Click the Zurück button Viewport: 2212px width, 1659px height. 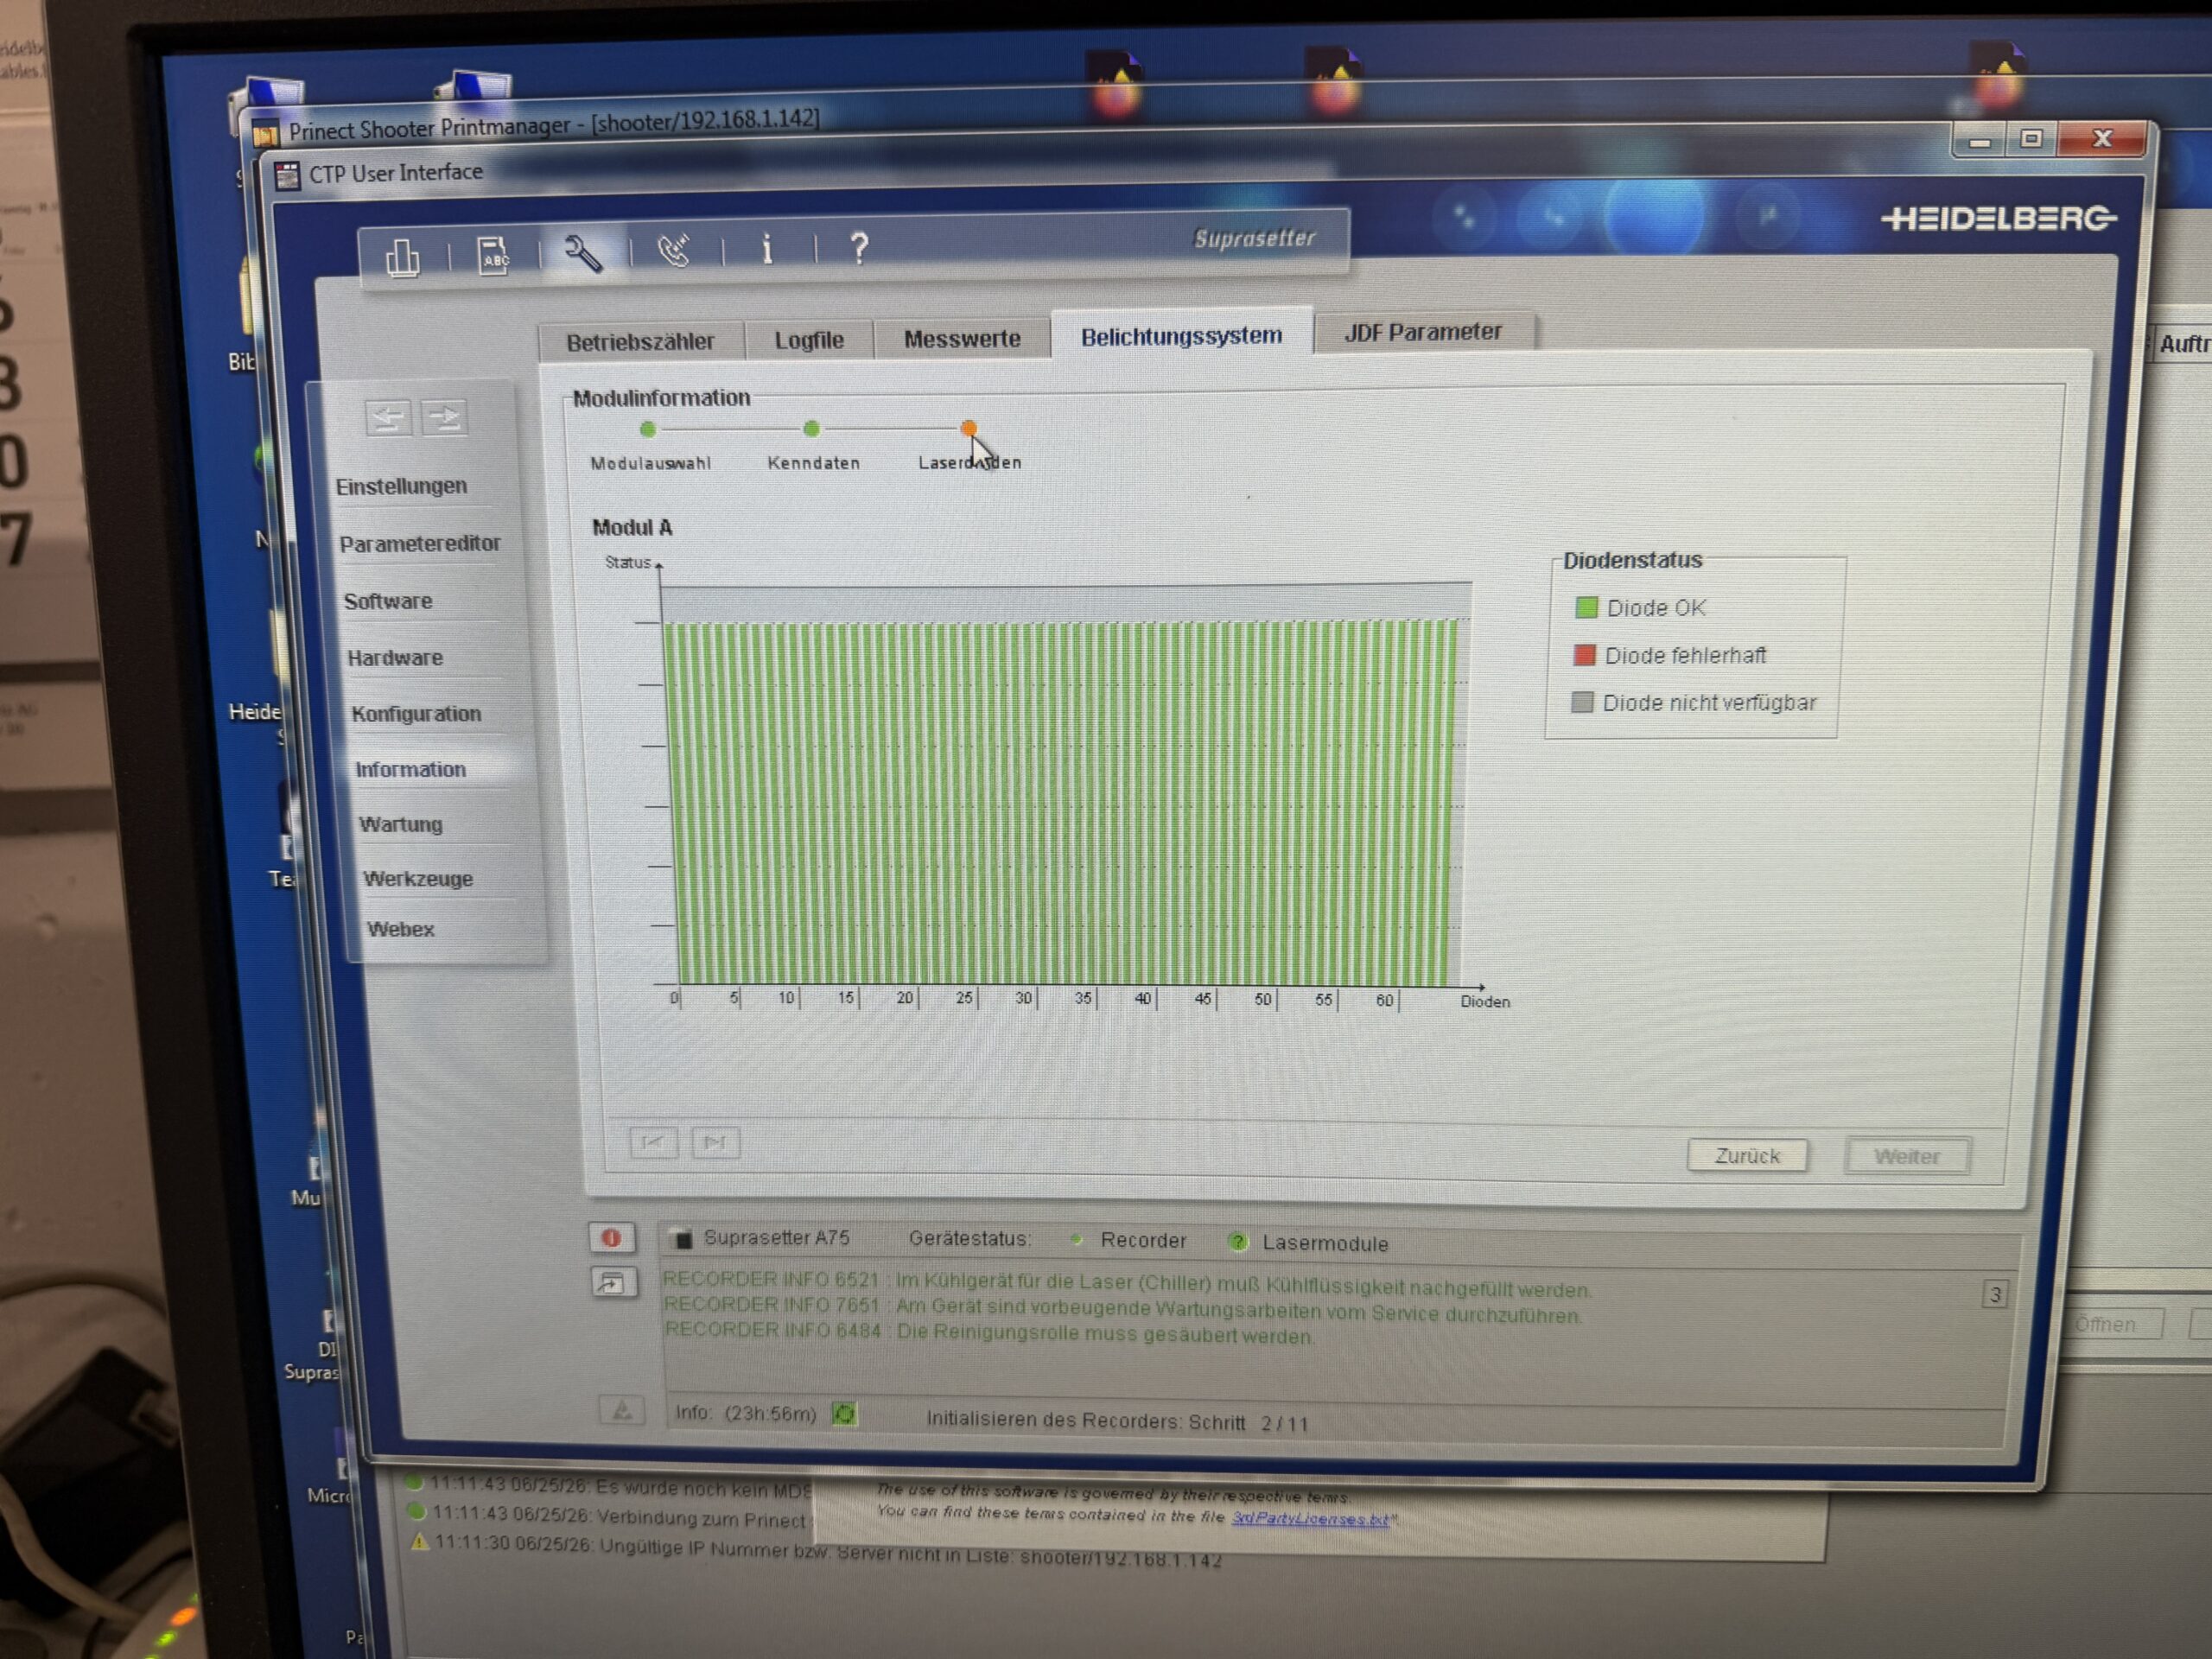pyautogui.click(x=1747, y=1155)
